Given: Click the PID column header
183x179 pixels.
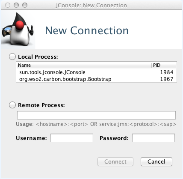Looking at the screenshot, I should pos(164,65).
